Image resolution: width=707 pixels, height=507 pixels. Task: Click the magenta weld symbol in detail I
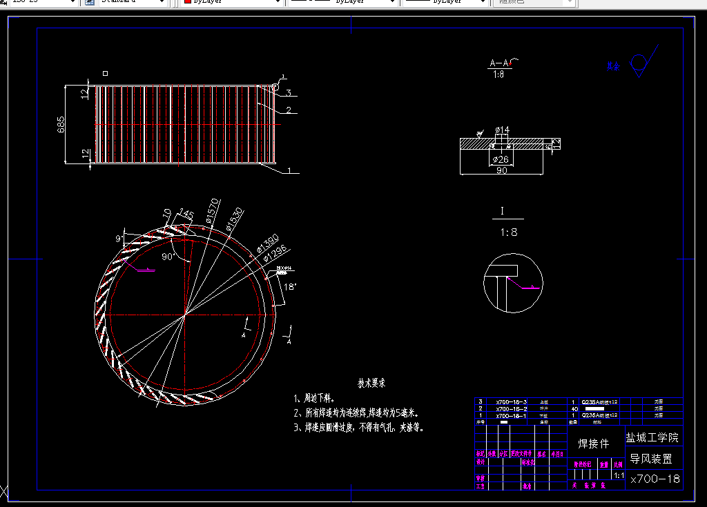[523, 284]
